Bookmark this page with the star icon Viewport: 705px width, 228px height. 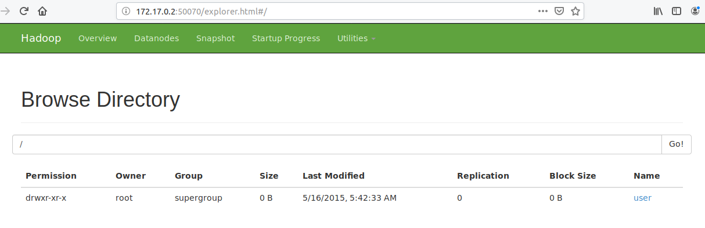click(575, 11)
